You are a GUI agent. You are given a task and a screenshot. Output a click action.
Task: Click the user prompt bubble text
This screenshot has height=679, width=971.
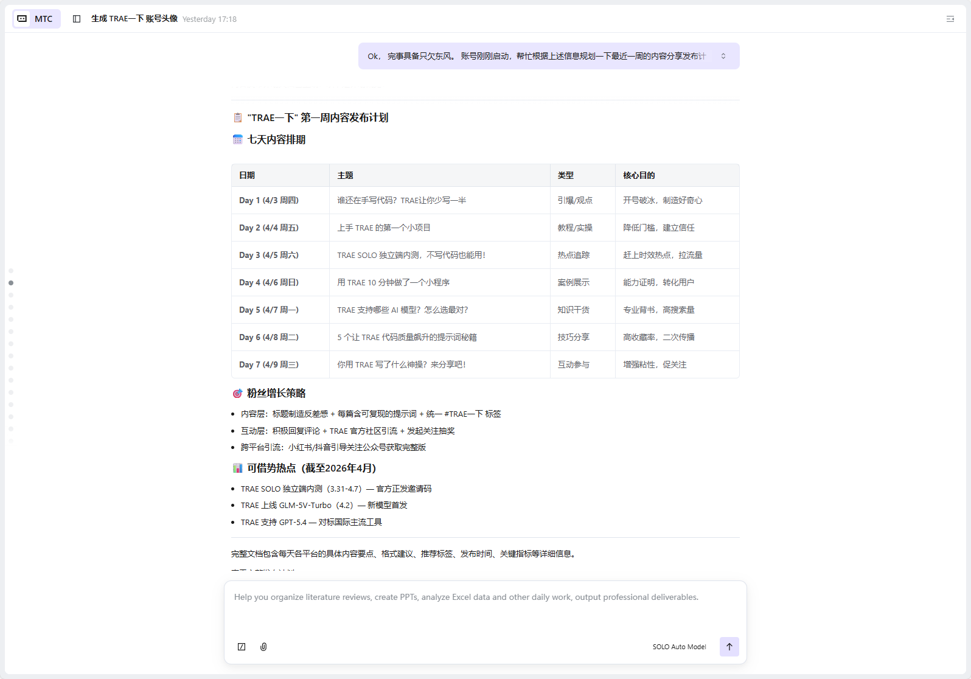coord(535,56)
